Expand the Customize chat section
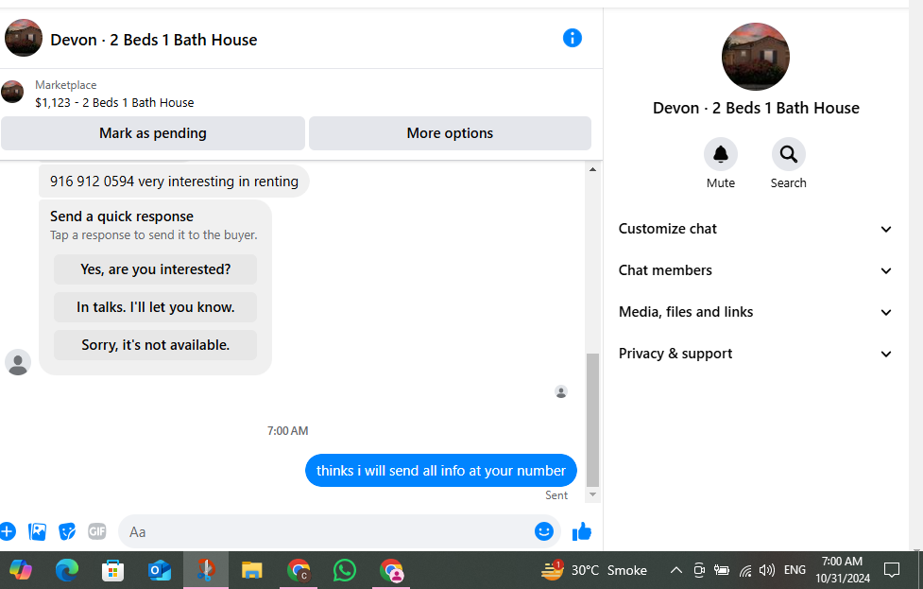 click(x=755, y=229)
